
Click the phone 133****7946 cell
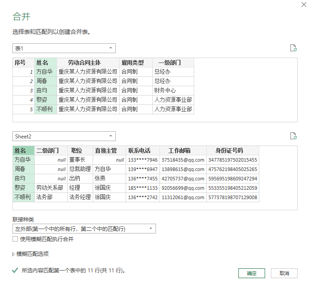pyautogui.click(x=143, y=159)
